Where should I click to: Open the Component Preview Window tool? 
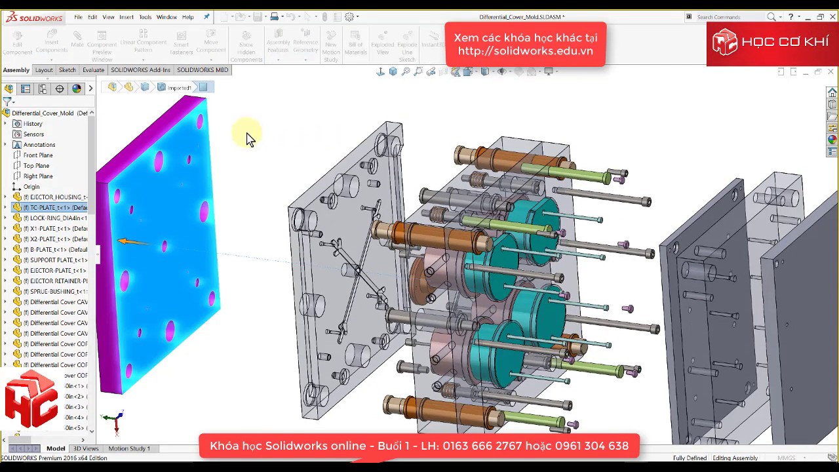(x=102, y=46)
